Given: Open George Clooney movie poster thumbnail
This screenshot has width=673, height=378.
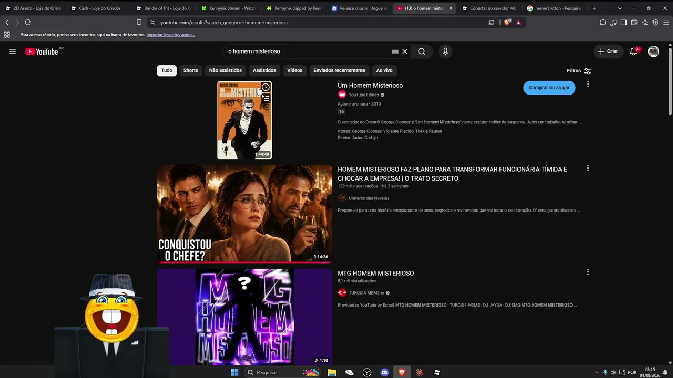Looking at the screenshot, I should (244, 120).
